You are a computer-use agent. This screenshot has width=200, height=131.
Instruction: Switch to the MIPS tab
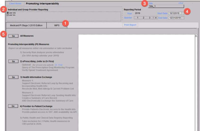[56, 25]
